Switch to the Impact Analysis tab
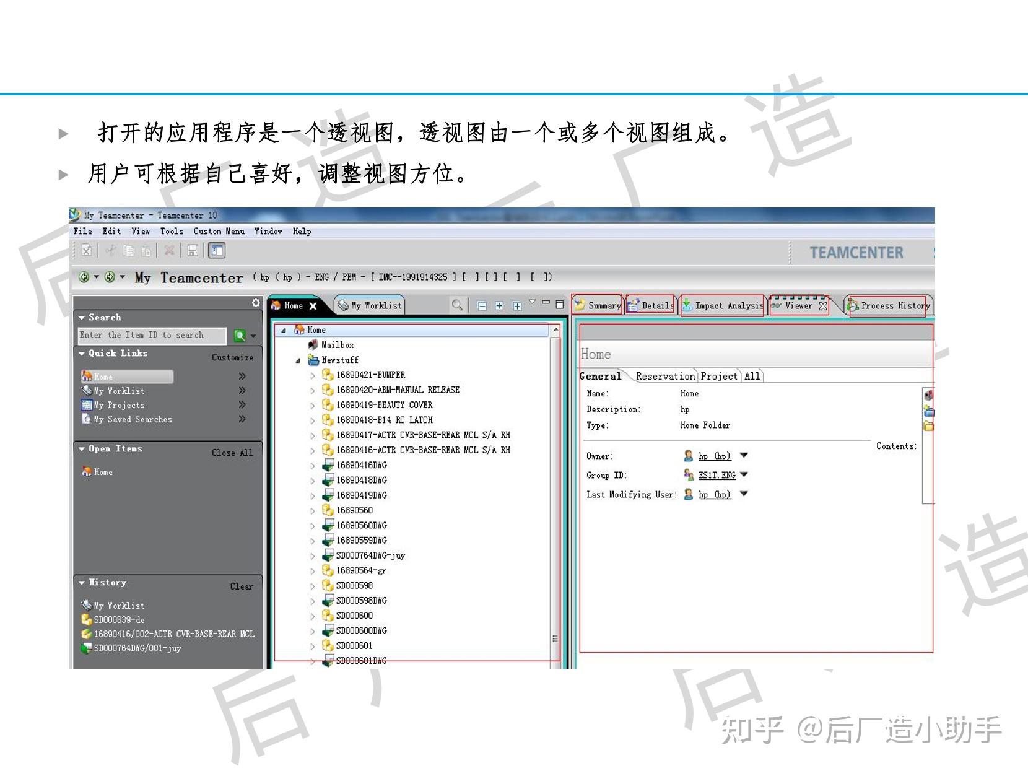1028x771 pixels. [x=723, y=305]
